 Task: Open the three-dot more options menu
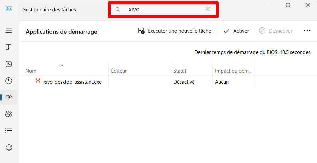(307, 31)
